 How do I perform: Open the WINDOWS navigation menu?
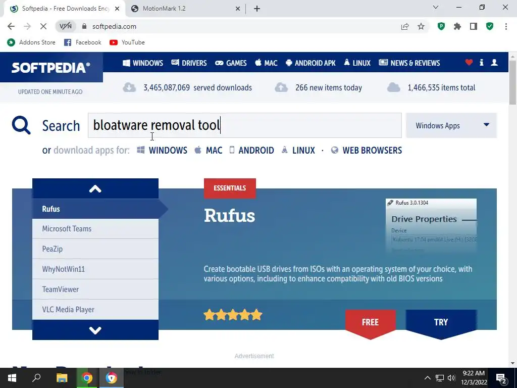[x=143, y=63]
